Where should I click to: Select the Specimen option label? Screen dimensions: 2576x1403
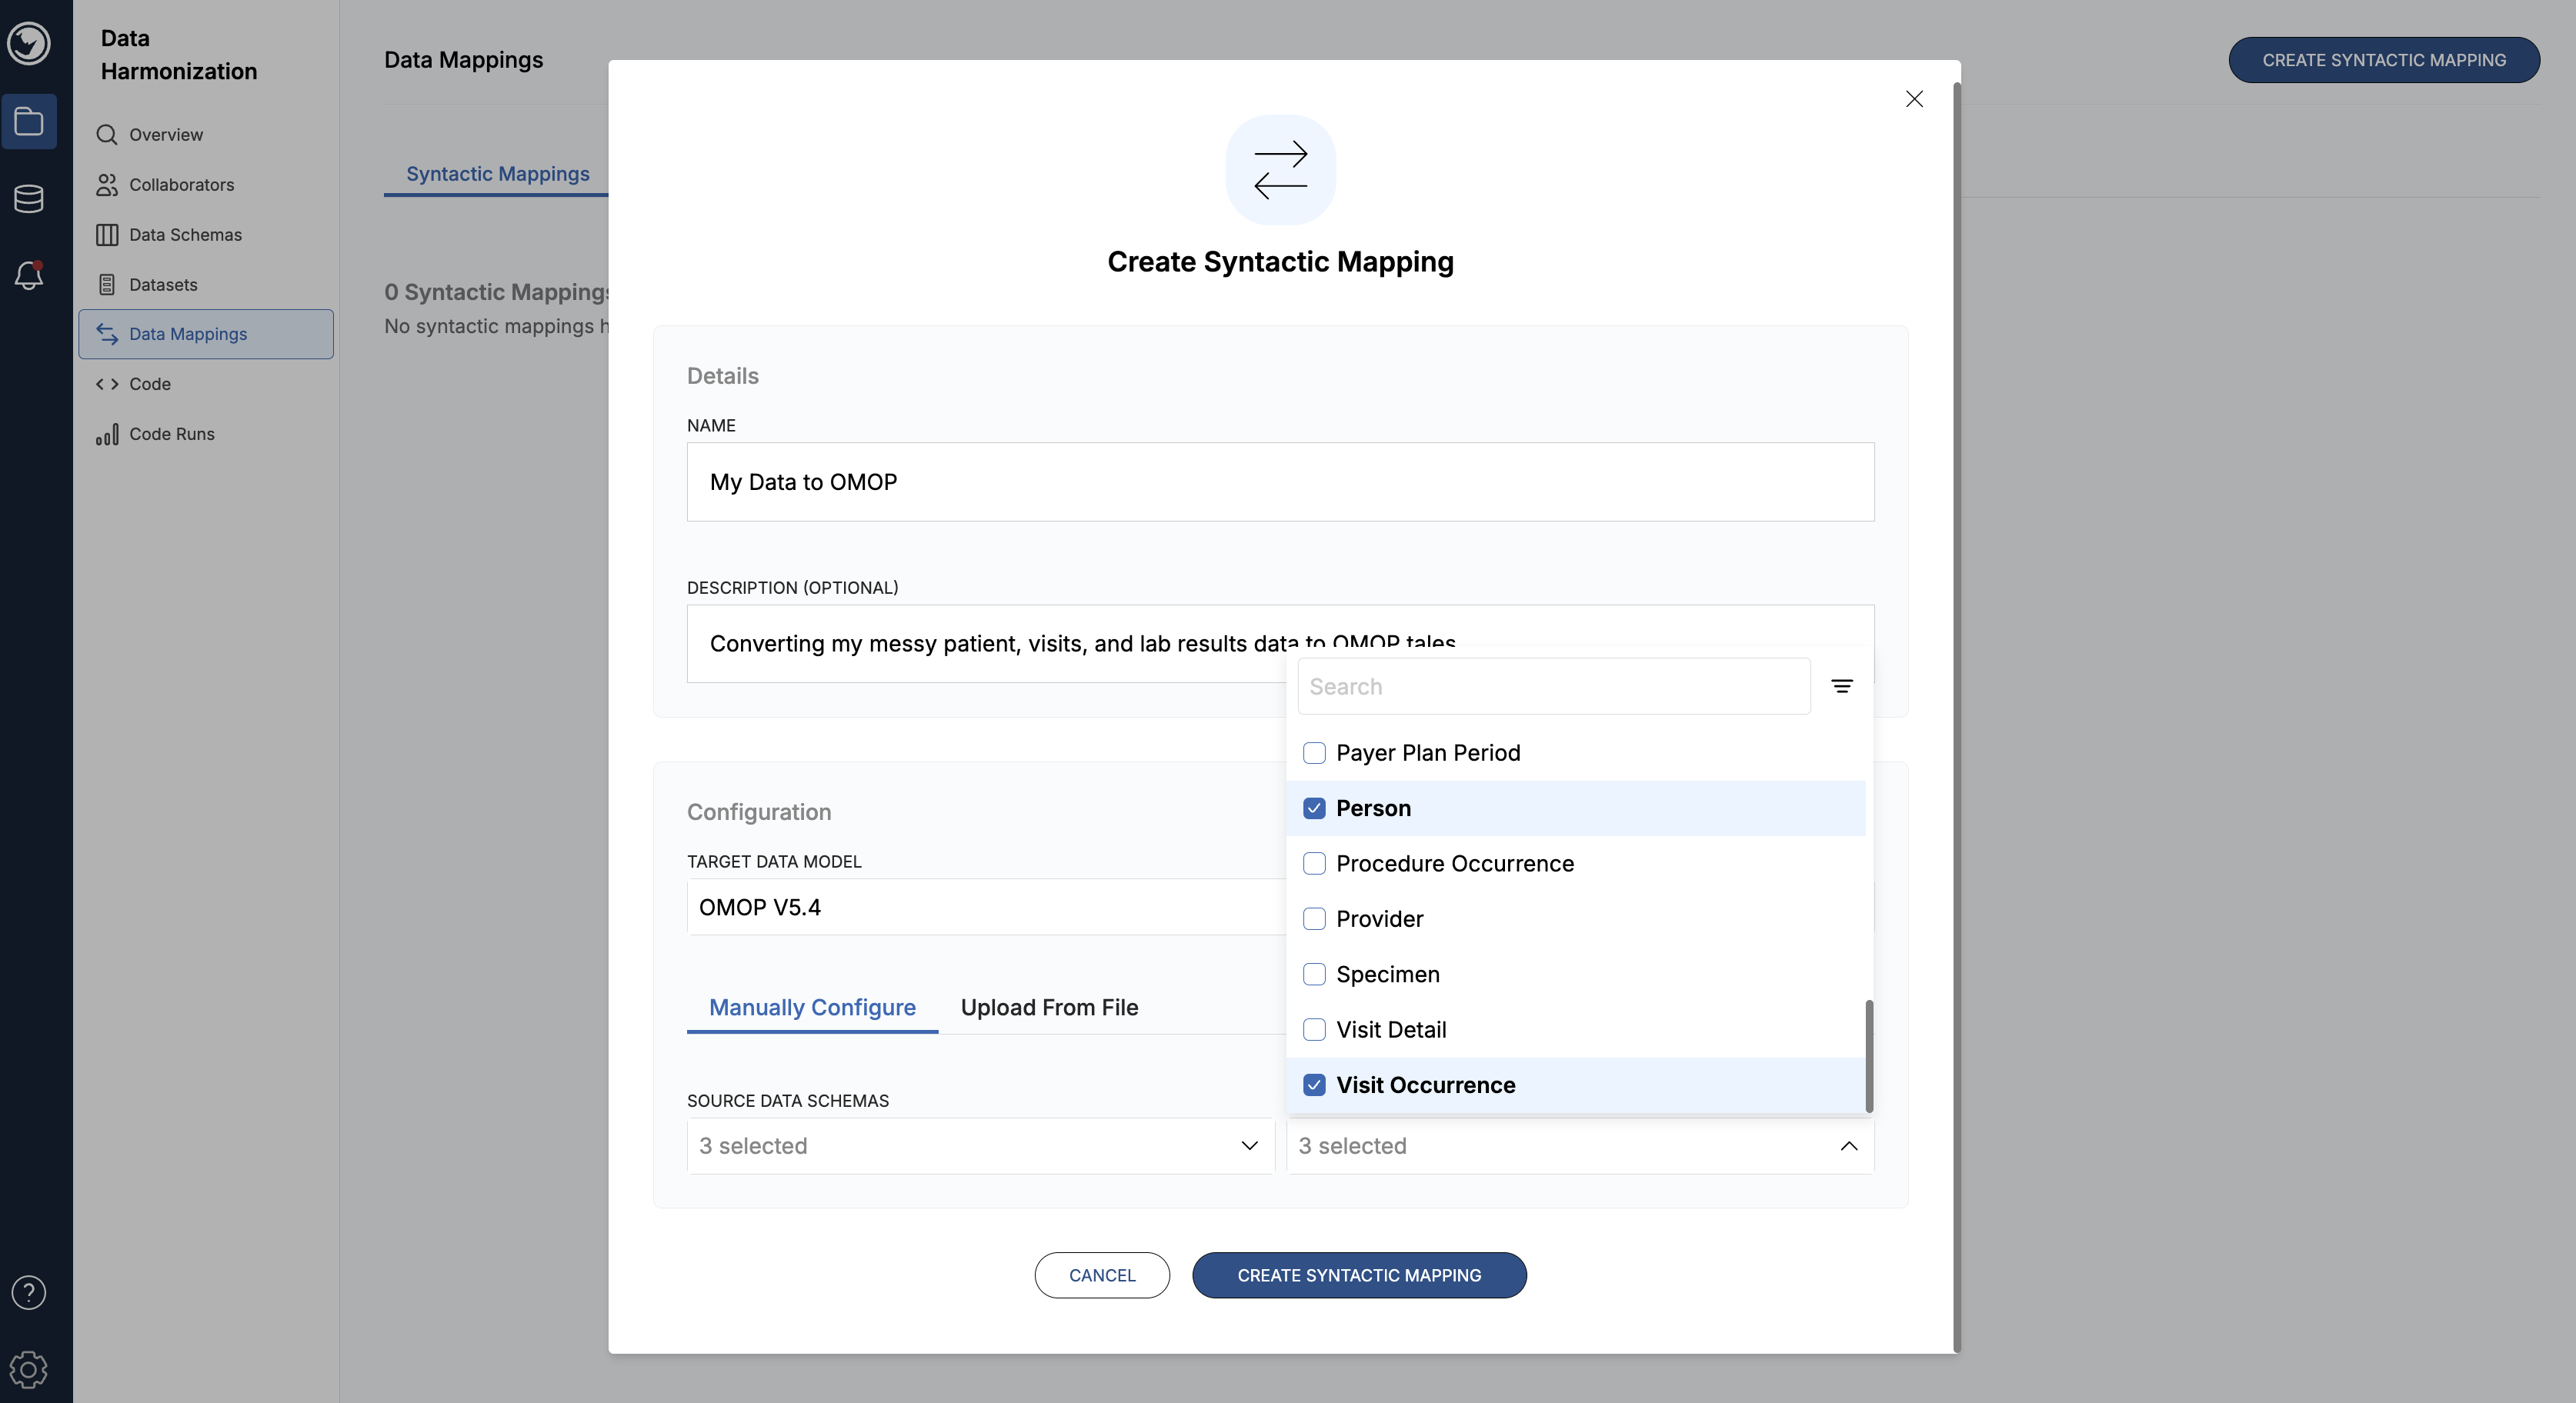[1388, 974]
